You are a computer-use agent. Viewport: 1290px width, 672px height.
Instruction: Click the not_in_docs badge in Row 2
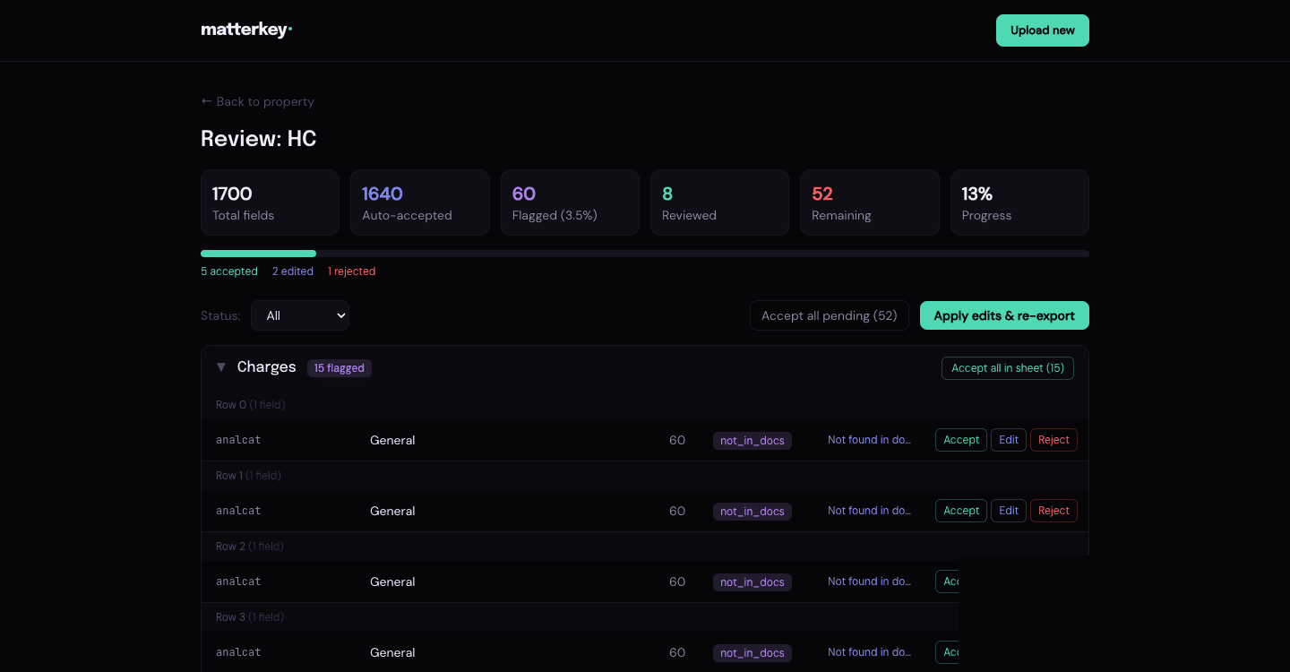[x=752, y=582]
